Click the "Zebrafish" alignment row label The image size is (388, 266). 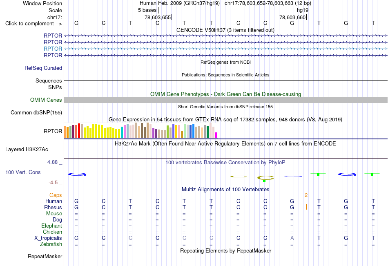coord(51,244)
